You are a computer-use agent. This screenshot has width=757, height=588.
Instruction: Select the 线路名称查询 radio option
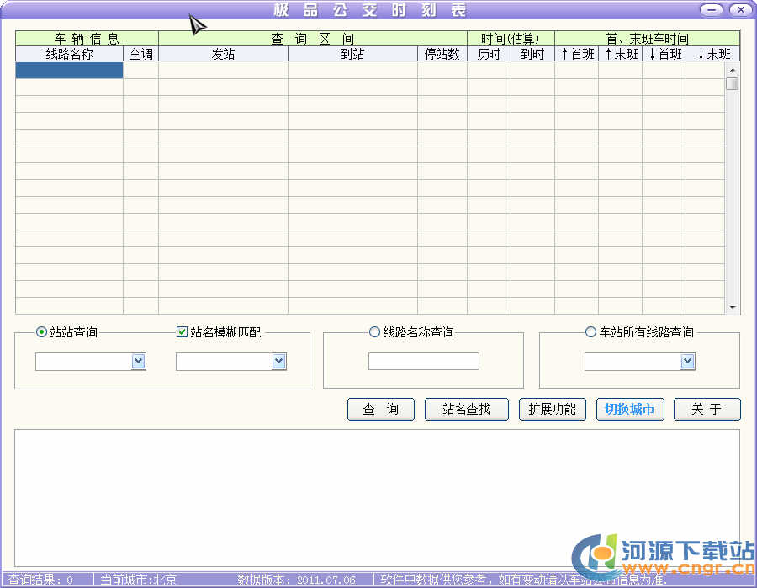375,332
